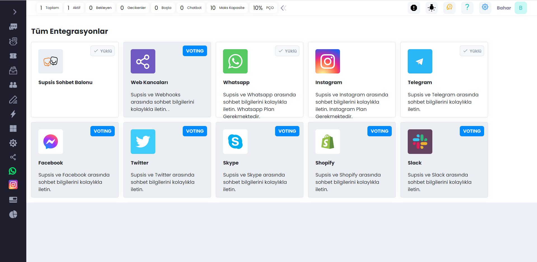This screenshot has width=537, height=262.
Task: Open the Shopify bag card logo
Action: click(x=328, y=141)
